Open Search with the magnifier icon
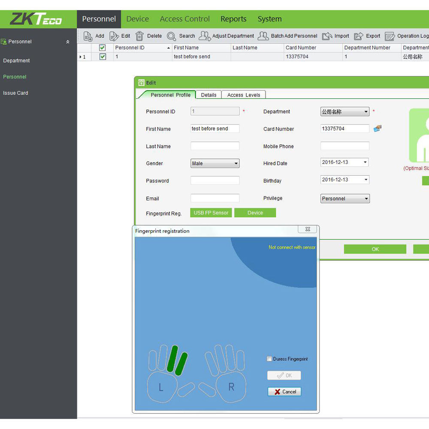429x429 pixels. [x=172, y=36]
